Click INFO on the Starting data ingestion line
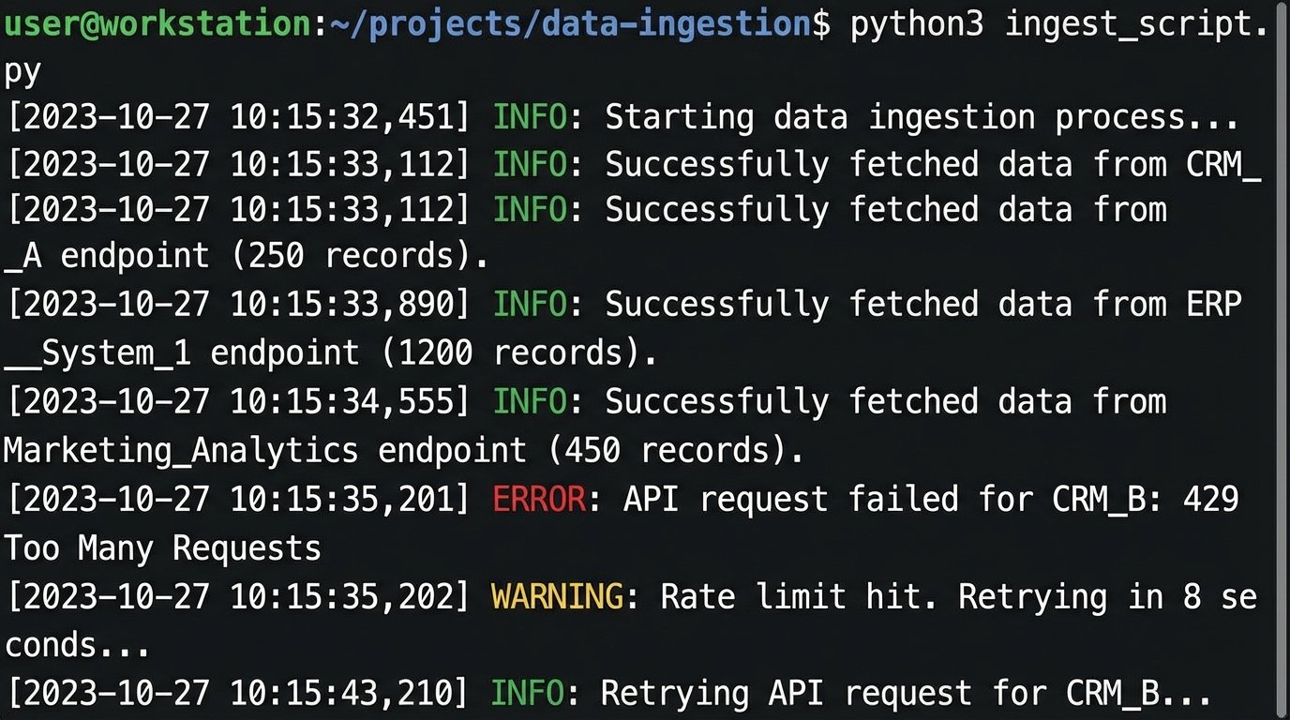The image size is (1290, 720). pos(530,117)
